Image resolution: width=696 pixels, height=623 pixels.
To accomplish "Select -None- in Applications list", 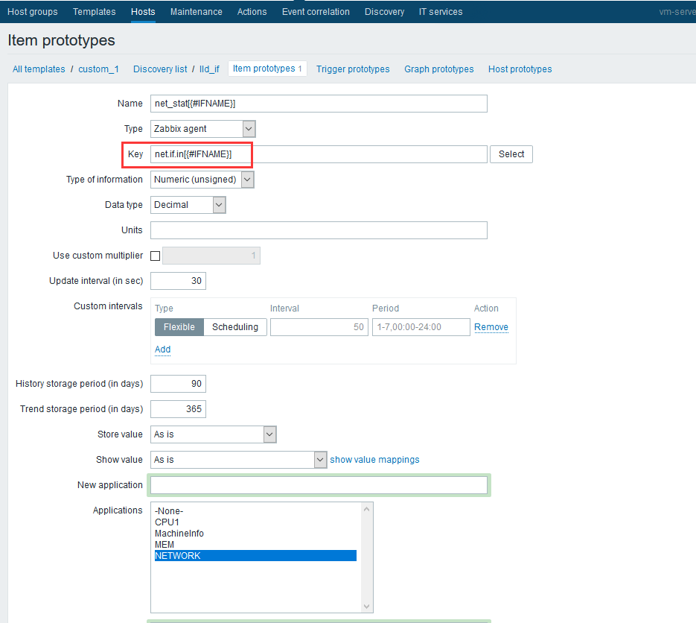I will (255, 511).
